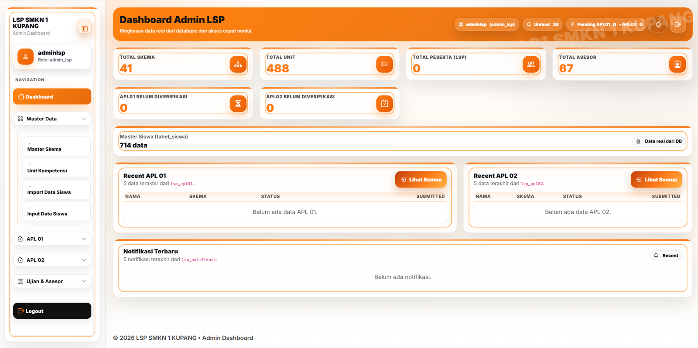Expand the Ujian & Asesor menu
Screen dimensions: 698x348
[52, 281]
